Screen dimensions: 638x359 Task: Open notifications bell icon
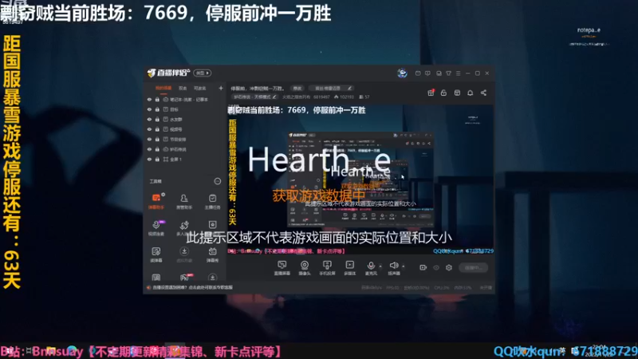(x=471, y=93)
